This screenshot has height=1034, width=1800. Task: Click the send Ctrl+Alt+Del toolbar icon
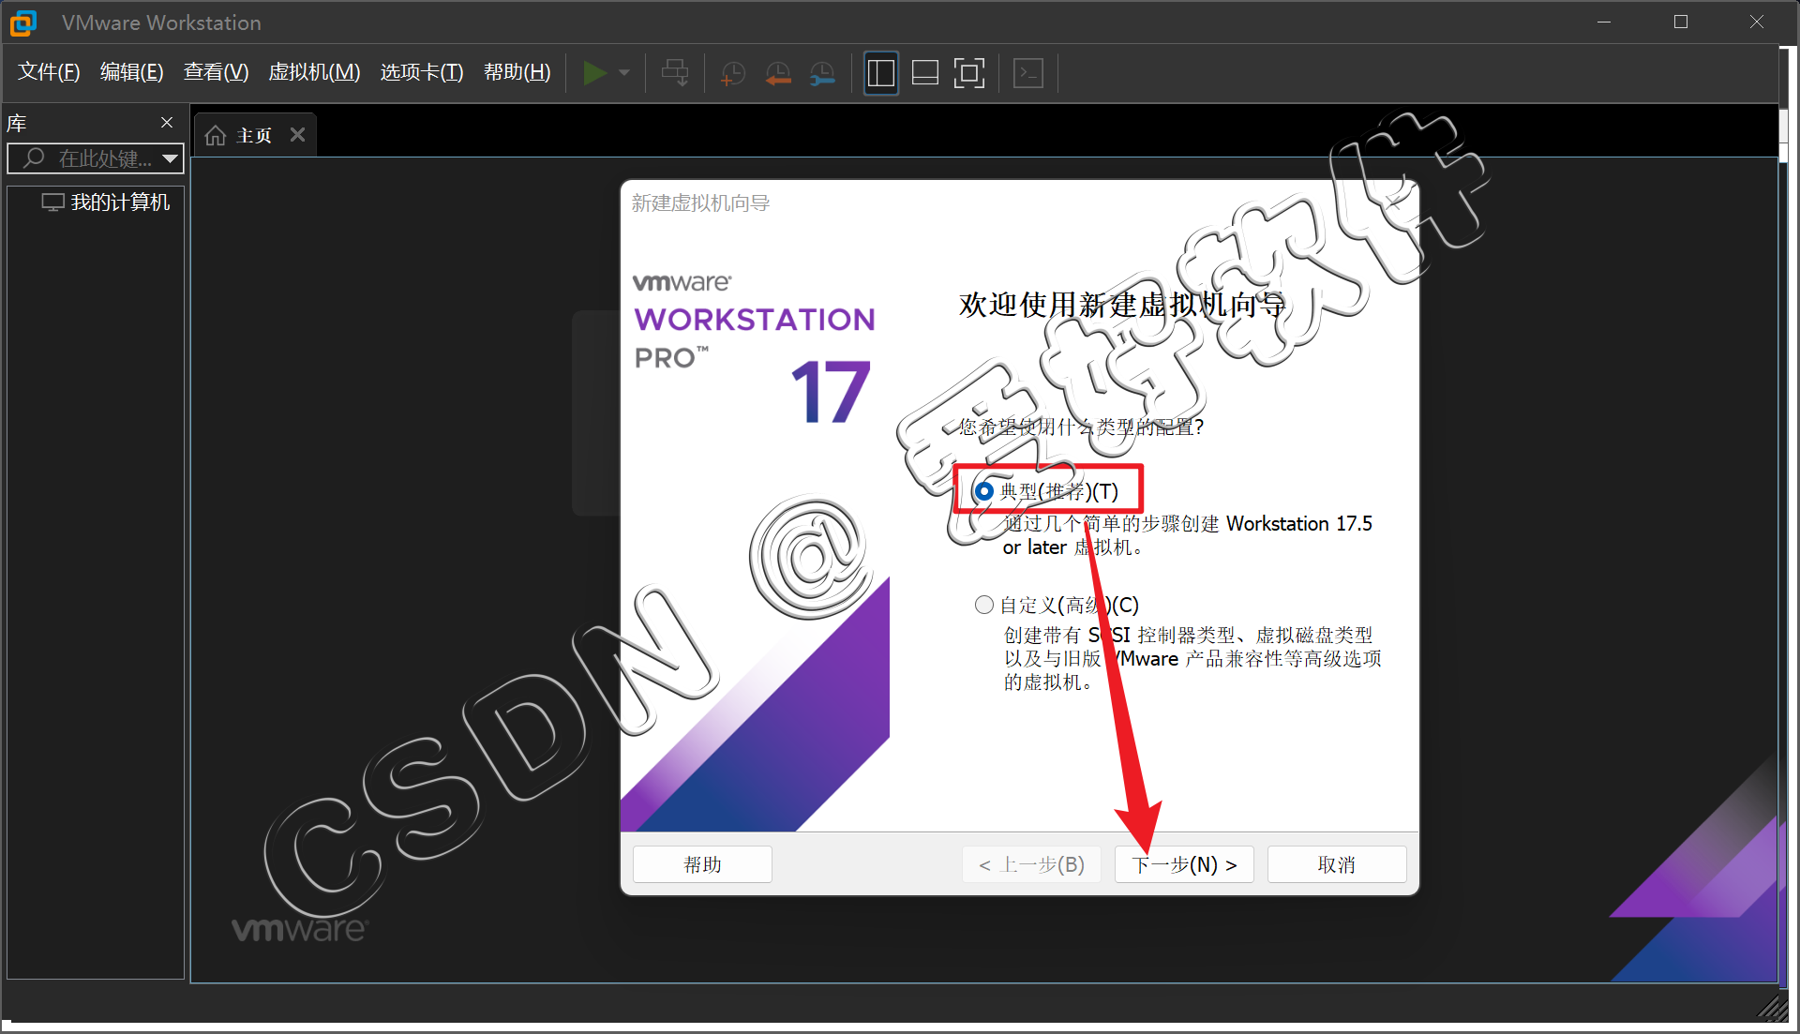[x=675, y=73]
